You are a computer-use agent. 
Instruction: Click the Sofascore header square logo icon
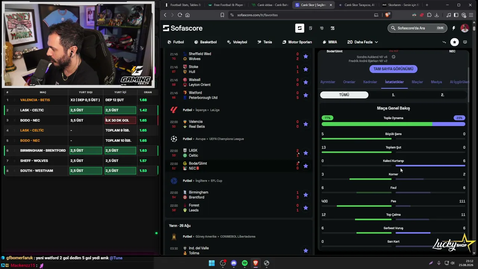tap(299, 28)
